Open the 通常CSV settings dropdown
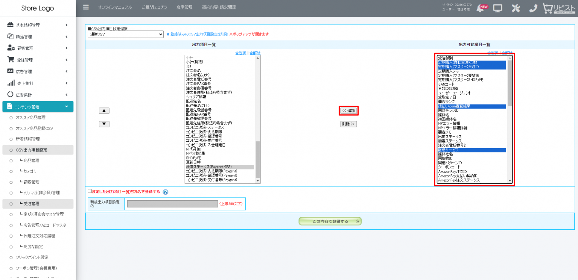578x280 pixels. coord(125,34)
